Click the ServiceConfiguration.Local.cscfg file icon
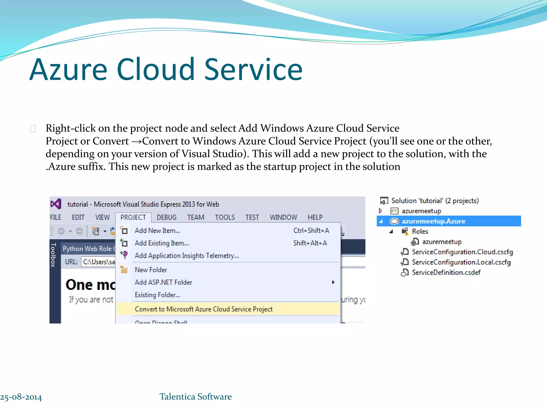This screenshot has width=547, height=410. tap(405, 262)
